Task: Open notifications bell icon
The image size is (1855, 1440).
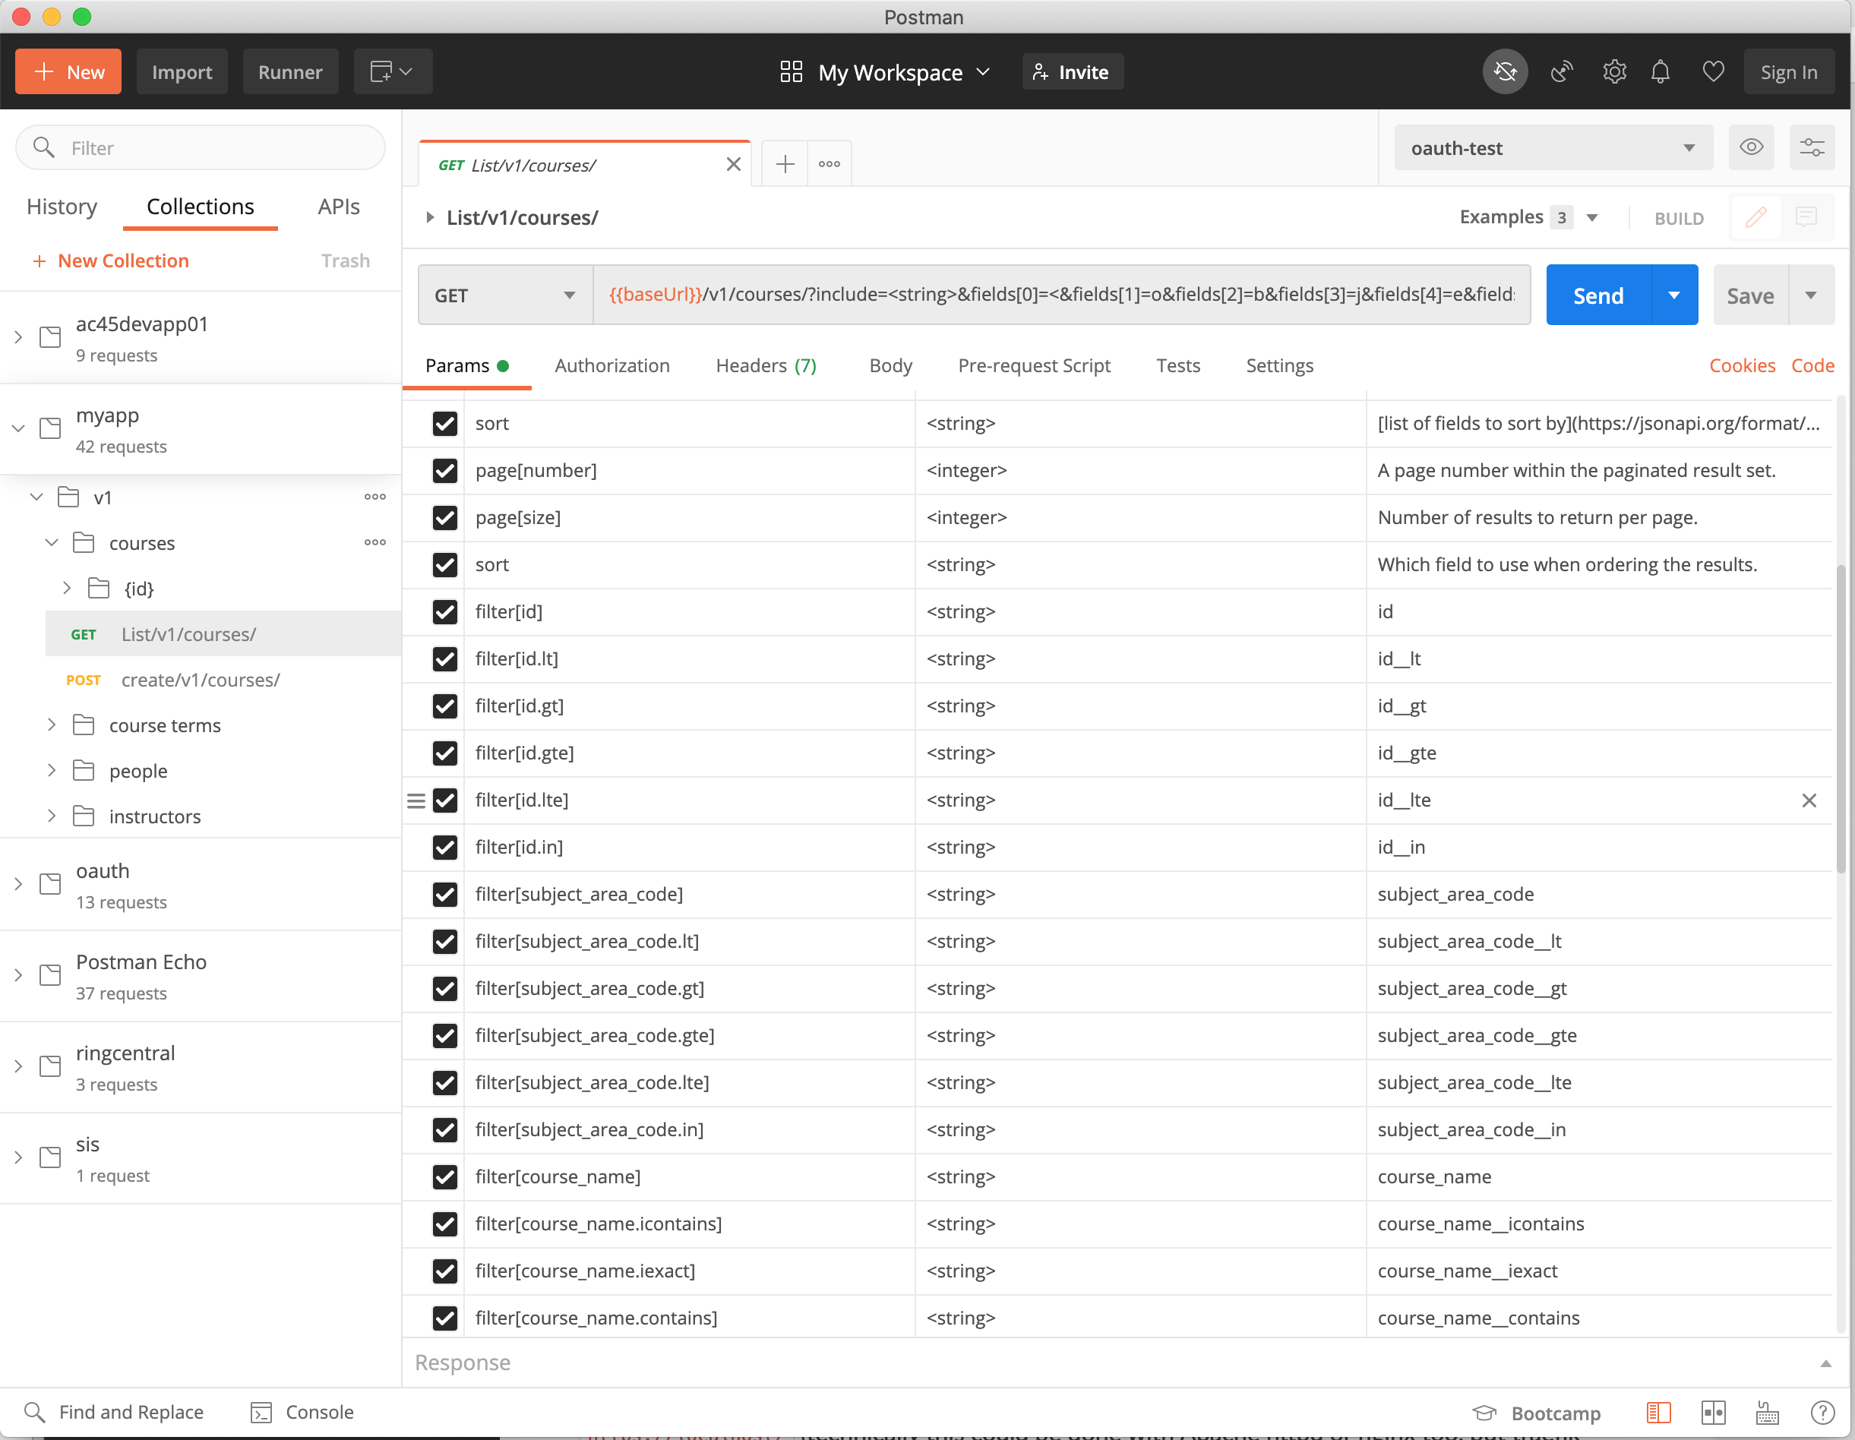Action: 1660,71
